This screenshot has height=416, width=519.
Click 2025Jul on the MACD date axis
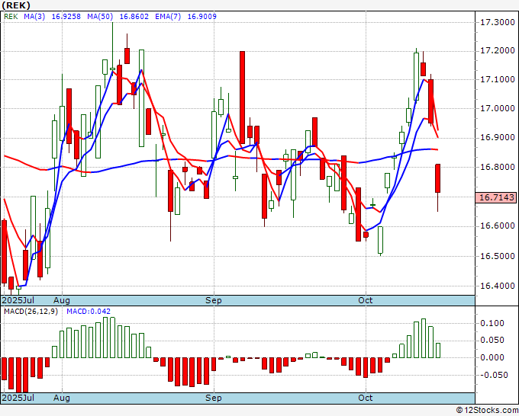tap(18, 398)
